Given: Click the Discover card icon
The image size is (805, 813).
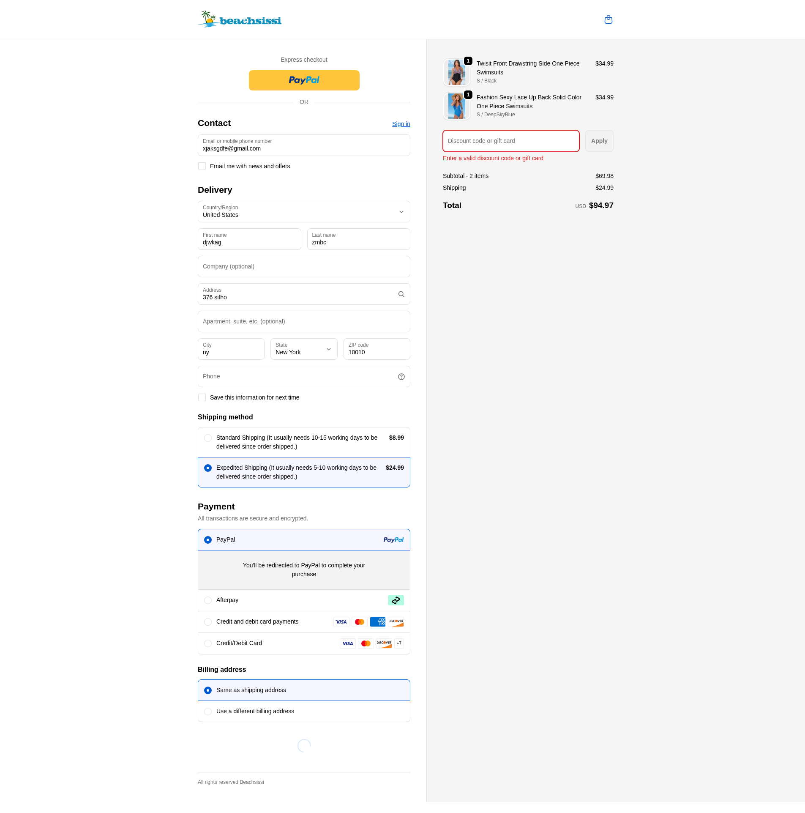Looking at the screenshot, I should click(396, 621).
